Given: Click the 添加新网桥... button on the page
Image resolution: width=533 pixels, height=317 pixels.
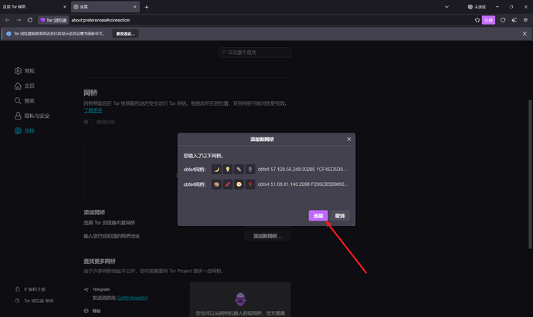Looking at the screenshot, I should point(267,236).
